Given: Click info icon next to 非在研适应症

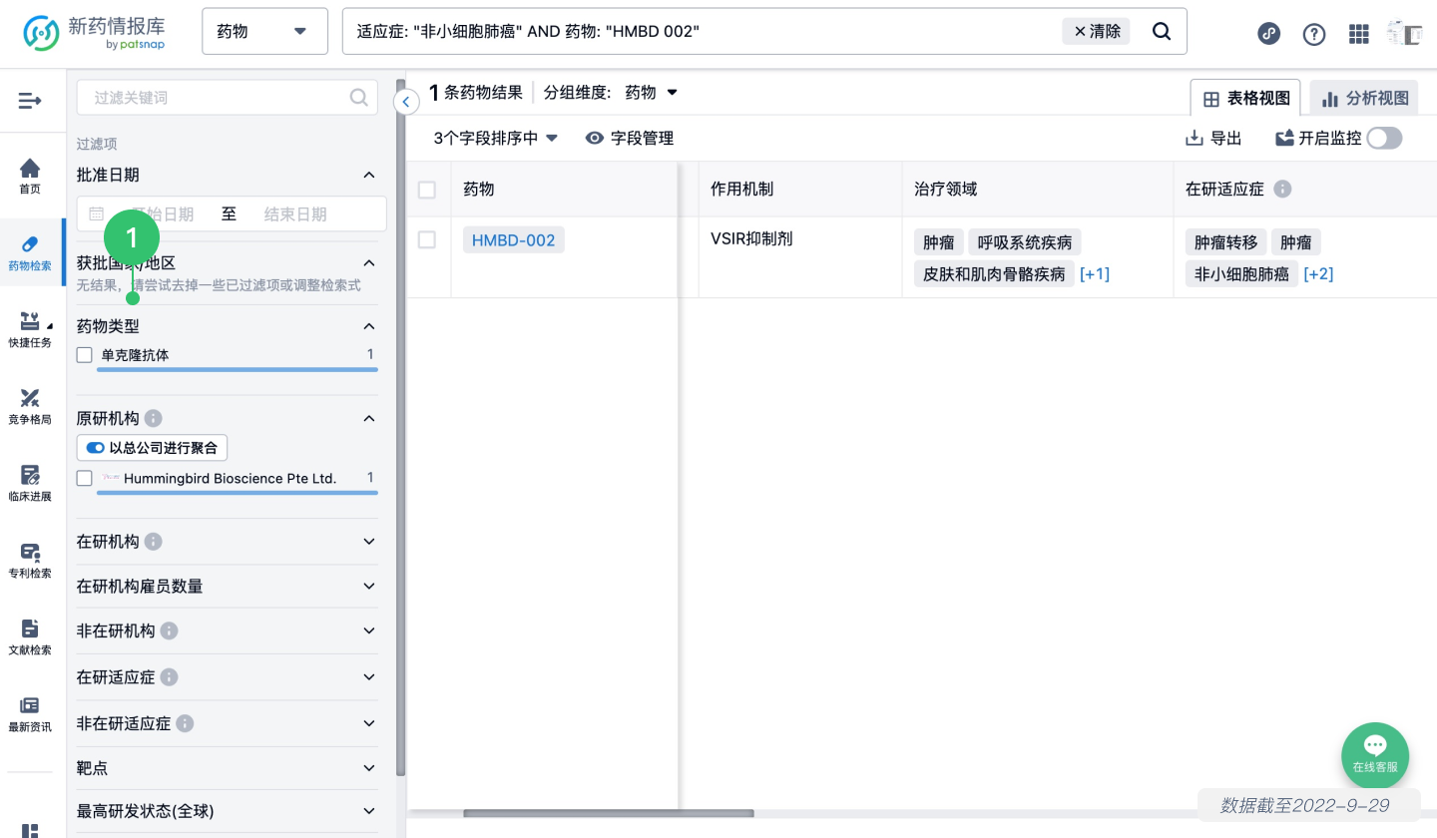Looking at the screenshot, I should point(186,722).
